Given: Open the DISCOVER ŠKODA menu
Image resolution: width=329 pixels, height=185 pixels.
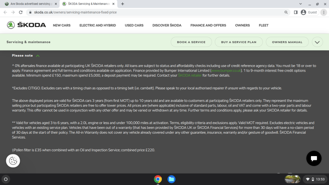Looking at the screenshot, I should 167,25.
